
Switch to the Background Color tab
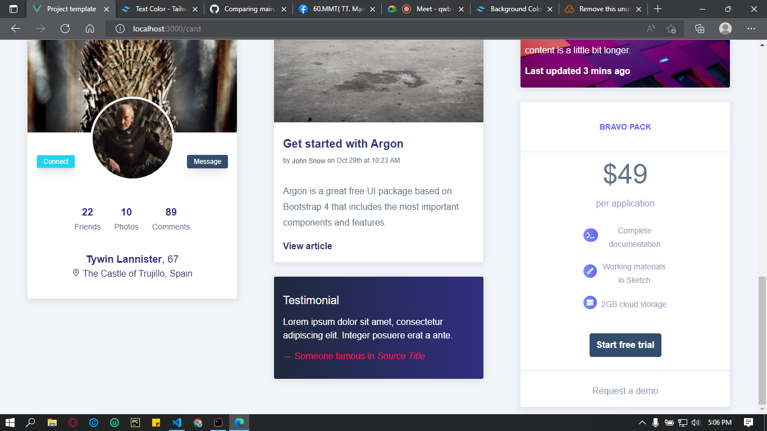pos(515,9)
